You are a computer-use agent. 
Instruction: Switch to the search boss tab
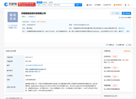point(45,2)
